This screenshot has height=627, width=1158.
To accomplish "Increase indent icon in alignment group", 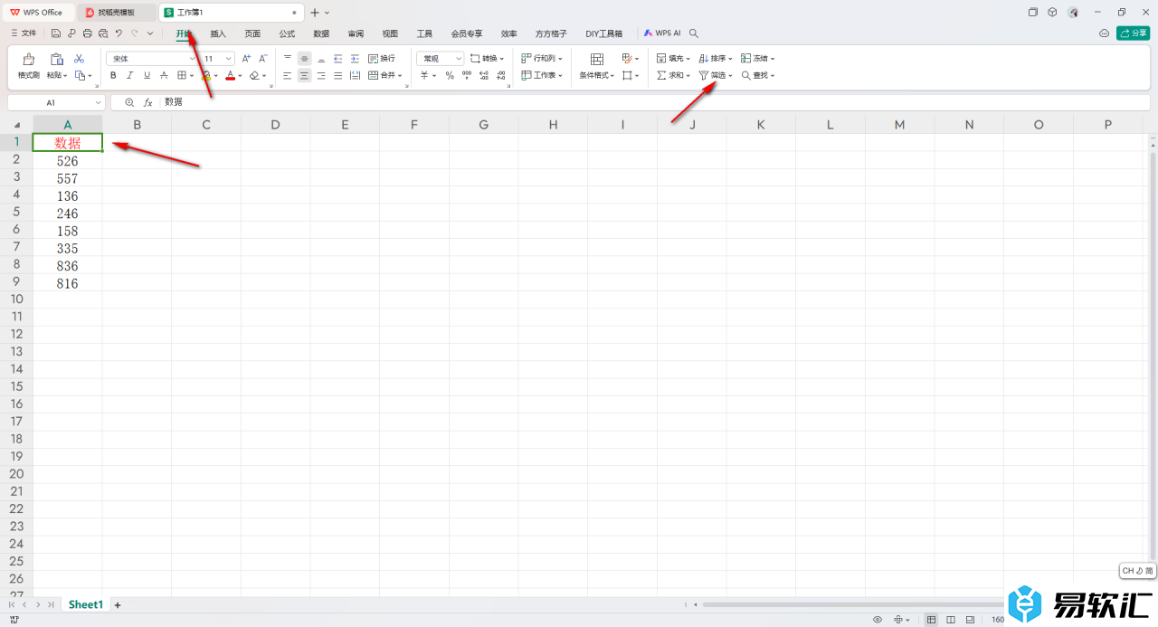I will pyautogui.click(x=355, y=58).
